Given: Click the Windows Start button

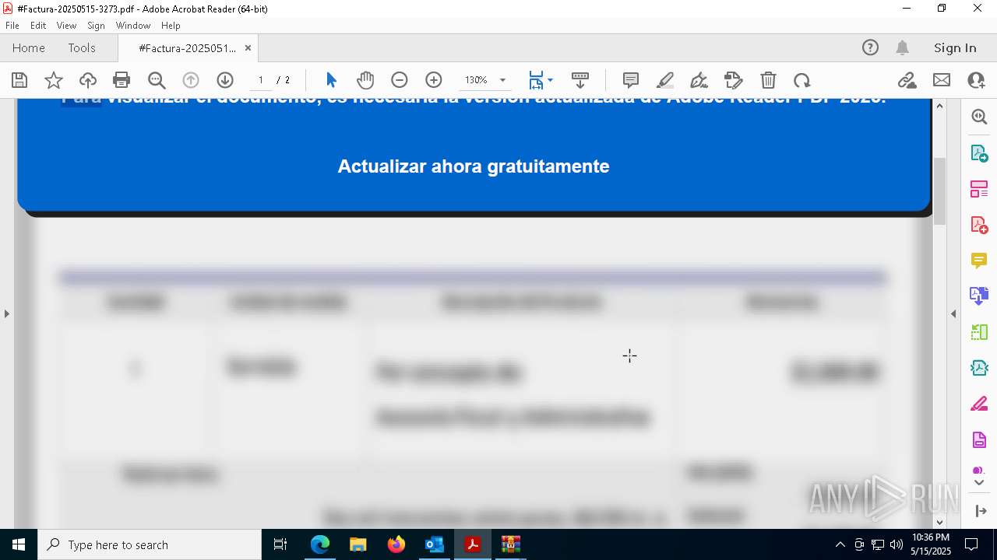Looking at the screenshot, I should coord(19,544).
